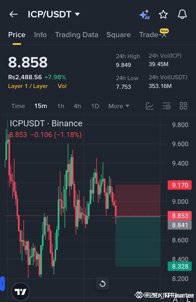Click the 8.328 take-profit price label
This screenshot has height=302, width=196.
click(180, 266)
